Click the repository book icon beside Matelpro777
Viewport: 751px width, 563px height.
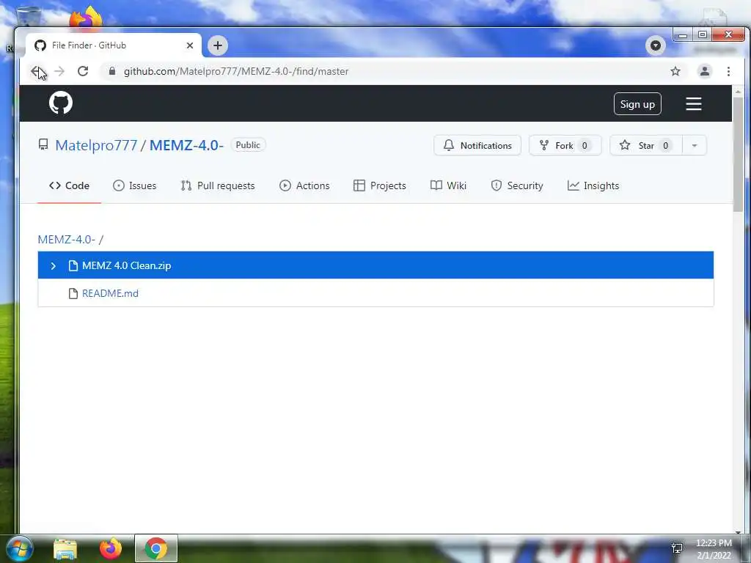click(43, 144)
